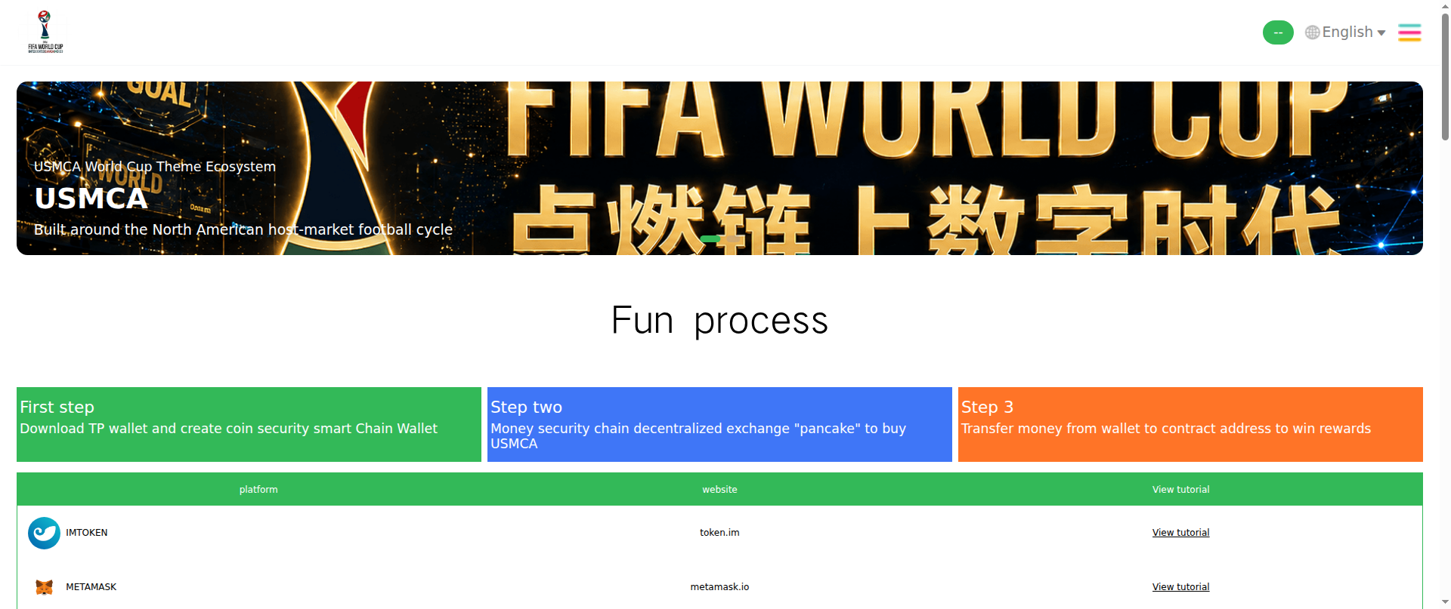Click the website column header
This screenshot has width=1451, height=609.
[719, 490]
